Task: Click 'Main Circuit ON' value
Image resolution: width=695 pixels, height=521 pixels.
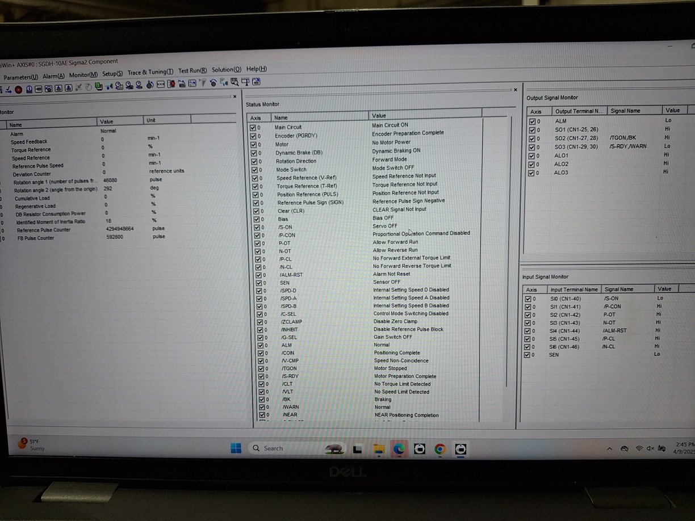Action: pos(390,125)
